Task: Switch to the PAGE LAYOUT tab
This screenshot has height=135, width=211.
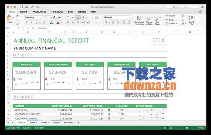Action: [x=39, y=12]
